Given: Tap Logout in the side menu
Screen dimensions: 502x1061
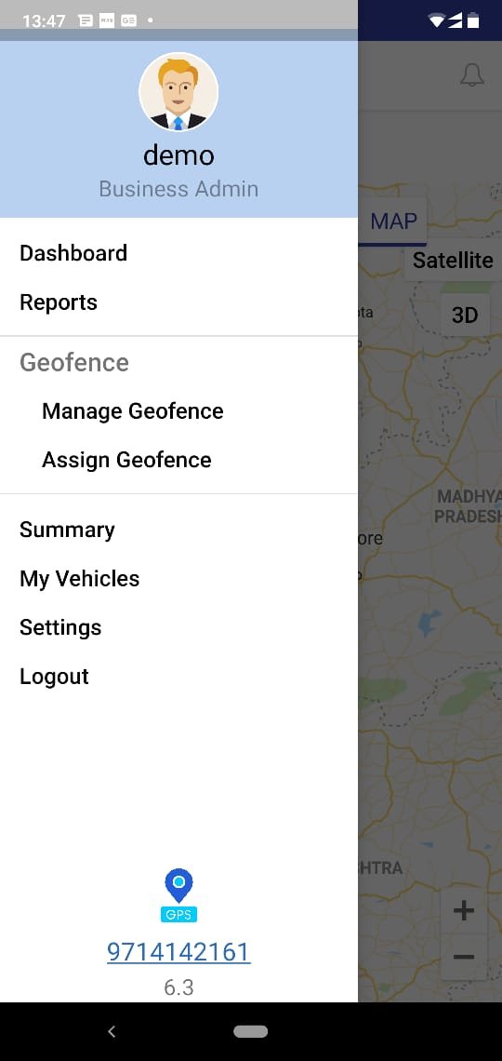Looking at the screenshot, I should 54,676.
